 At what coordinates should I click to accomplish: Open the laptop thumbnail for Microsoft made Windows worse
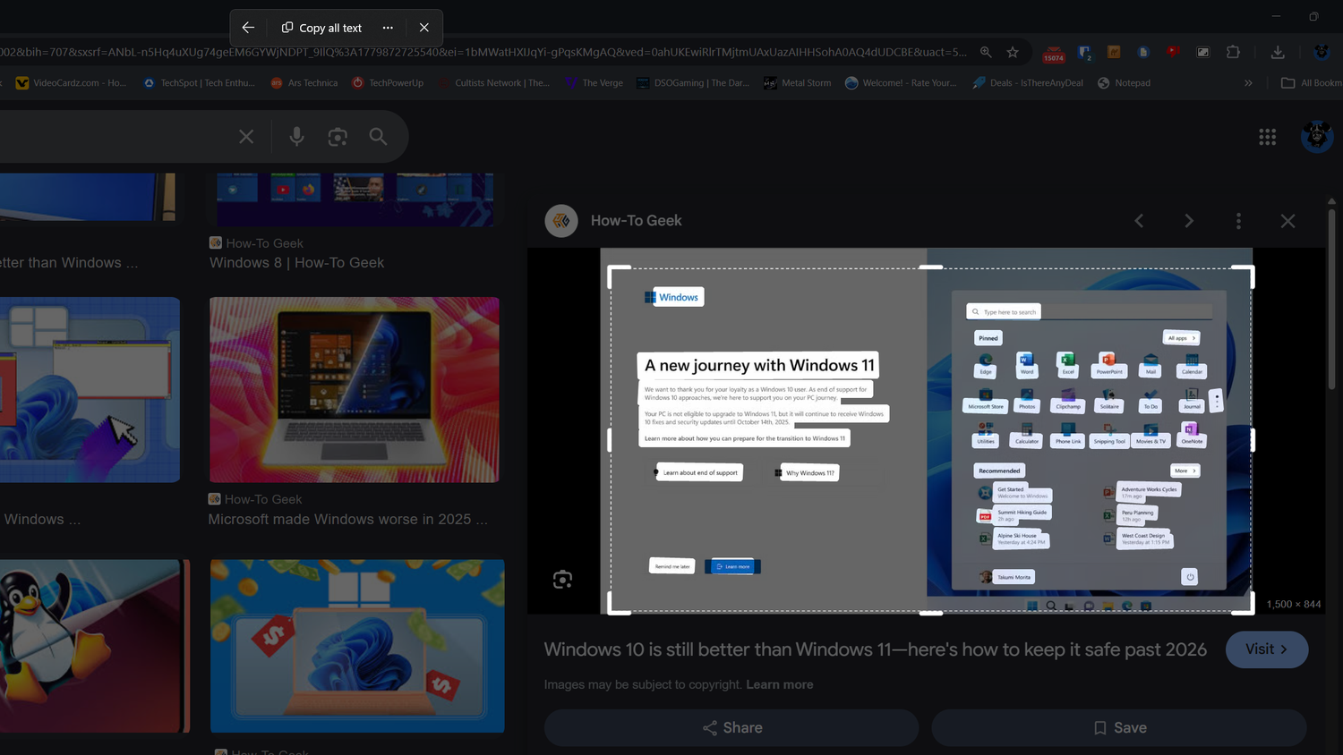355,390
